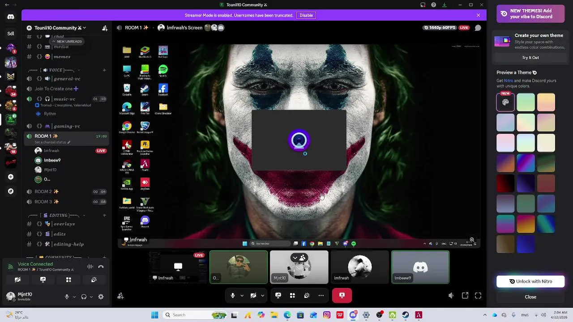
Task: Mute microphone in the Mjnt10 user panel
Action: (67, 297)
